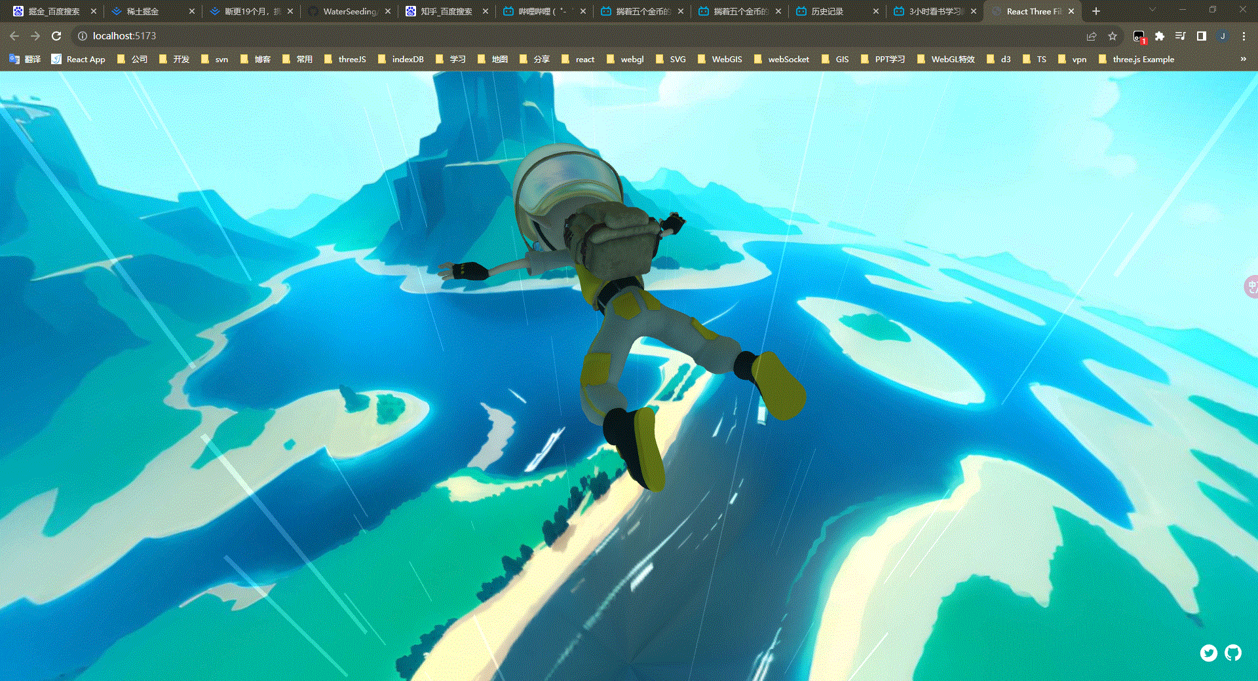1258x681 pixels.
Task: Open the GitHub link icon
Action: click(1233, 653)
